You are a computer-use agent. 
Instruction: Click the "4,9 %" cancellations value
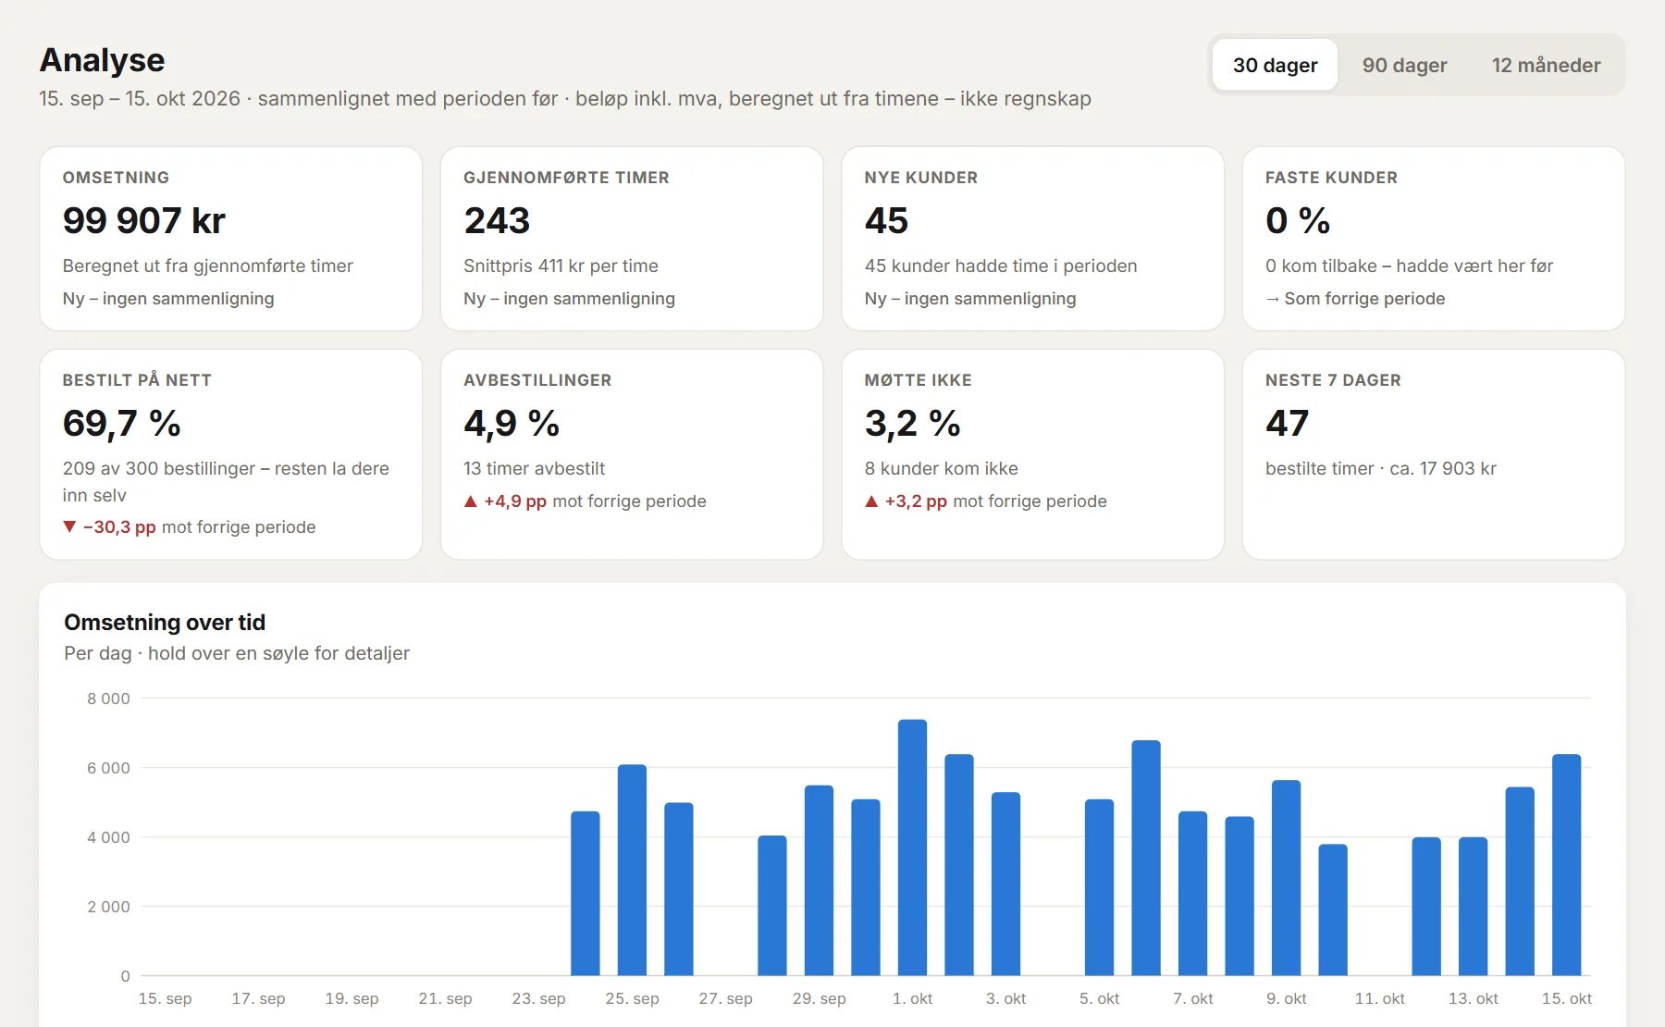(x=512, y=424)
